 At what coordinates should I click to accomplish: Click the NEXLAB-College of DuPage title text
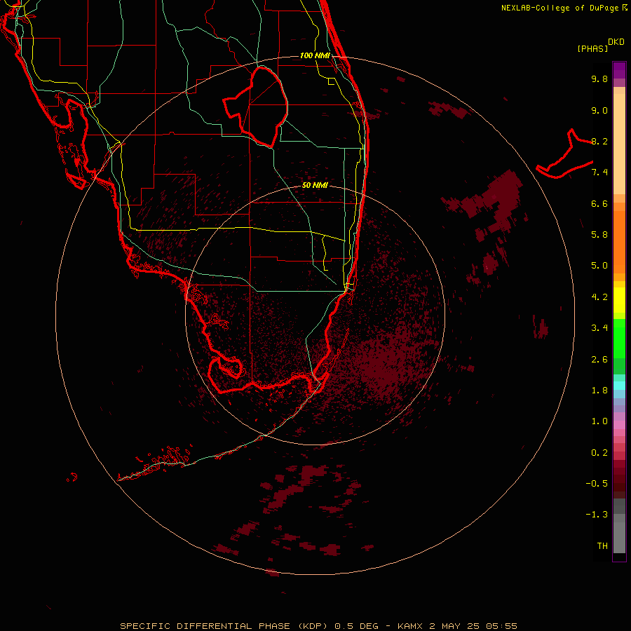(x=559, y=8)
